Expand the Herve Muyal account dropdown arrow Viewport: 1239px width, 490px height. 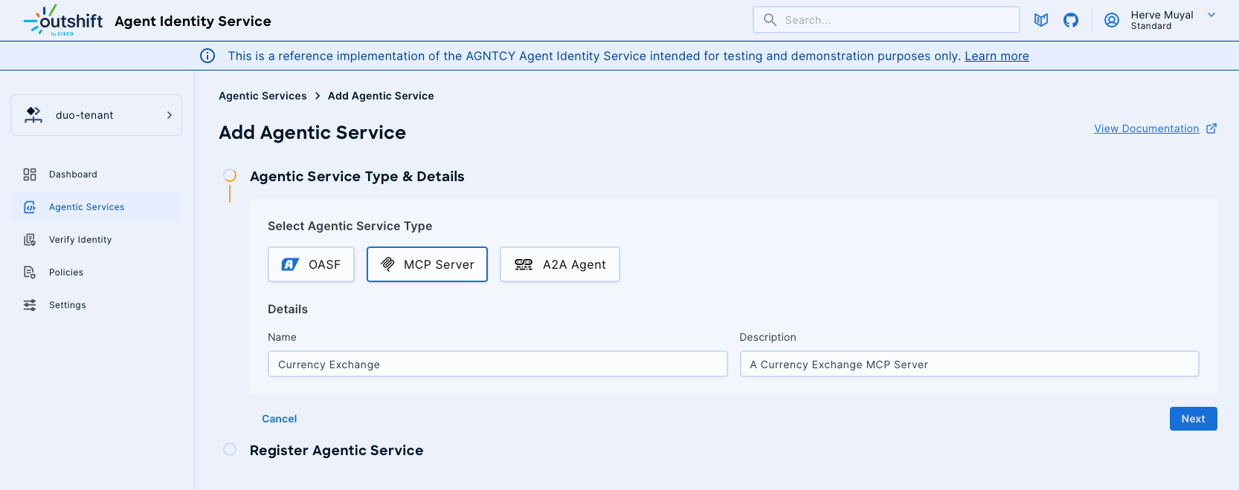(x=1211, y=15)
